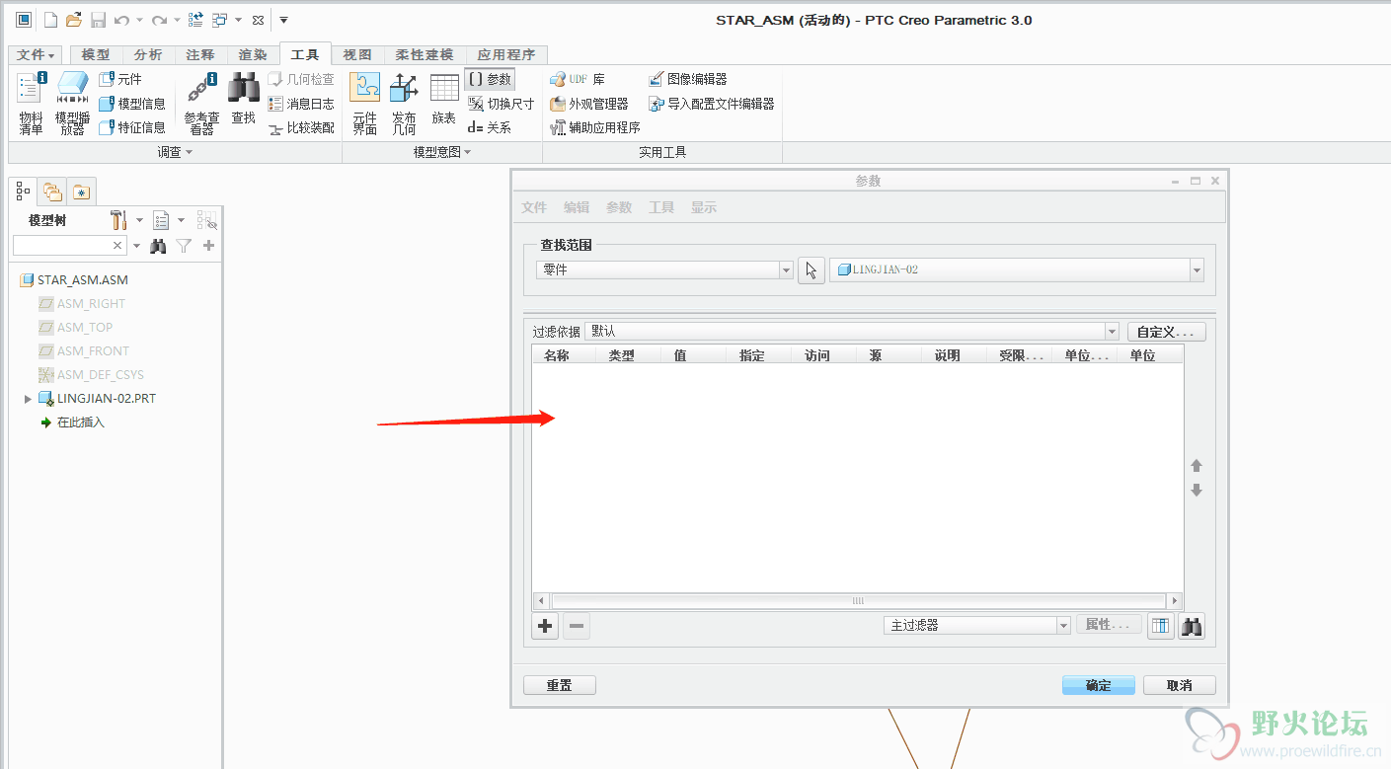Click 取消 to cancel the dialog

(x=1179, y=685)
